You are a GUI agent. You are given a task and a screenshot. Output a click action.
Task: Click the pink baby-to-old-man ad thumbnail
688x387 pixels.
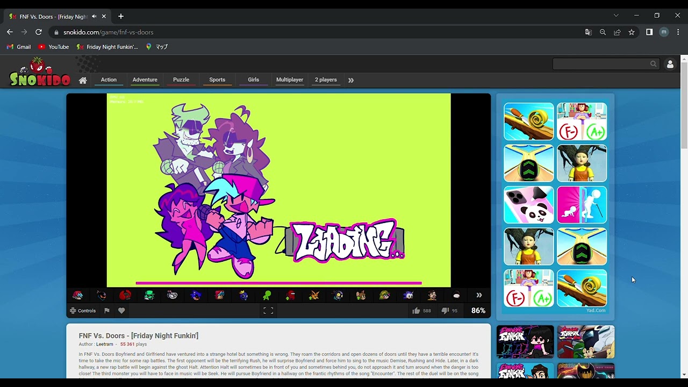point(582,205)
